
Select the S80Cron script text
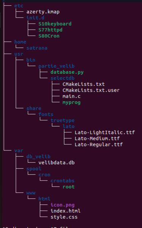coord(49,36)
